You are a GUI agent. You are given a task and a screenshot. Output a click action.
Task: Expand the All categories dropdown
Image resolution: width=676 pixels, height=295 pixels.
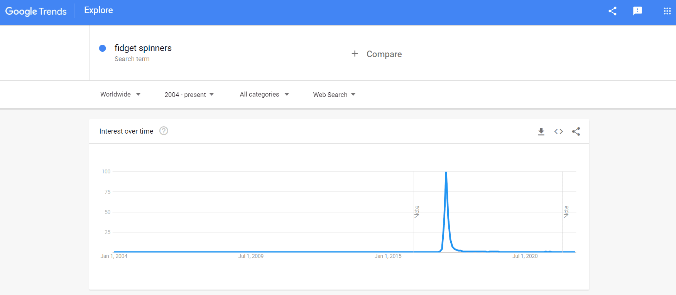coord(264,94)
